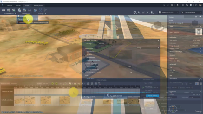Click the bridge assembly thumbnail
Image resolution: width=203 pixels, height=114 pixels.
pyautogui.click(x=199, y=32)
